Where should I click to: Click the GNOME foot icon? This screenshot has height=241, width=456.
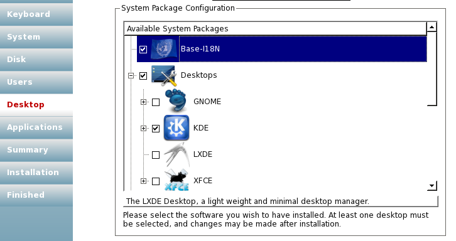[x=176, y=101]
